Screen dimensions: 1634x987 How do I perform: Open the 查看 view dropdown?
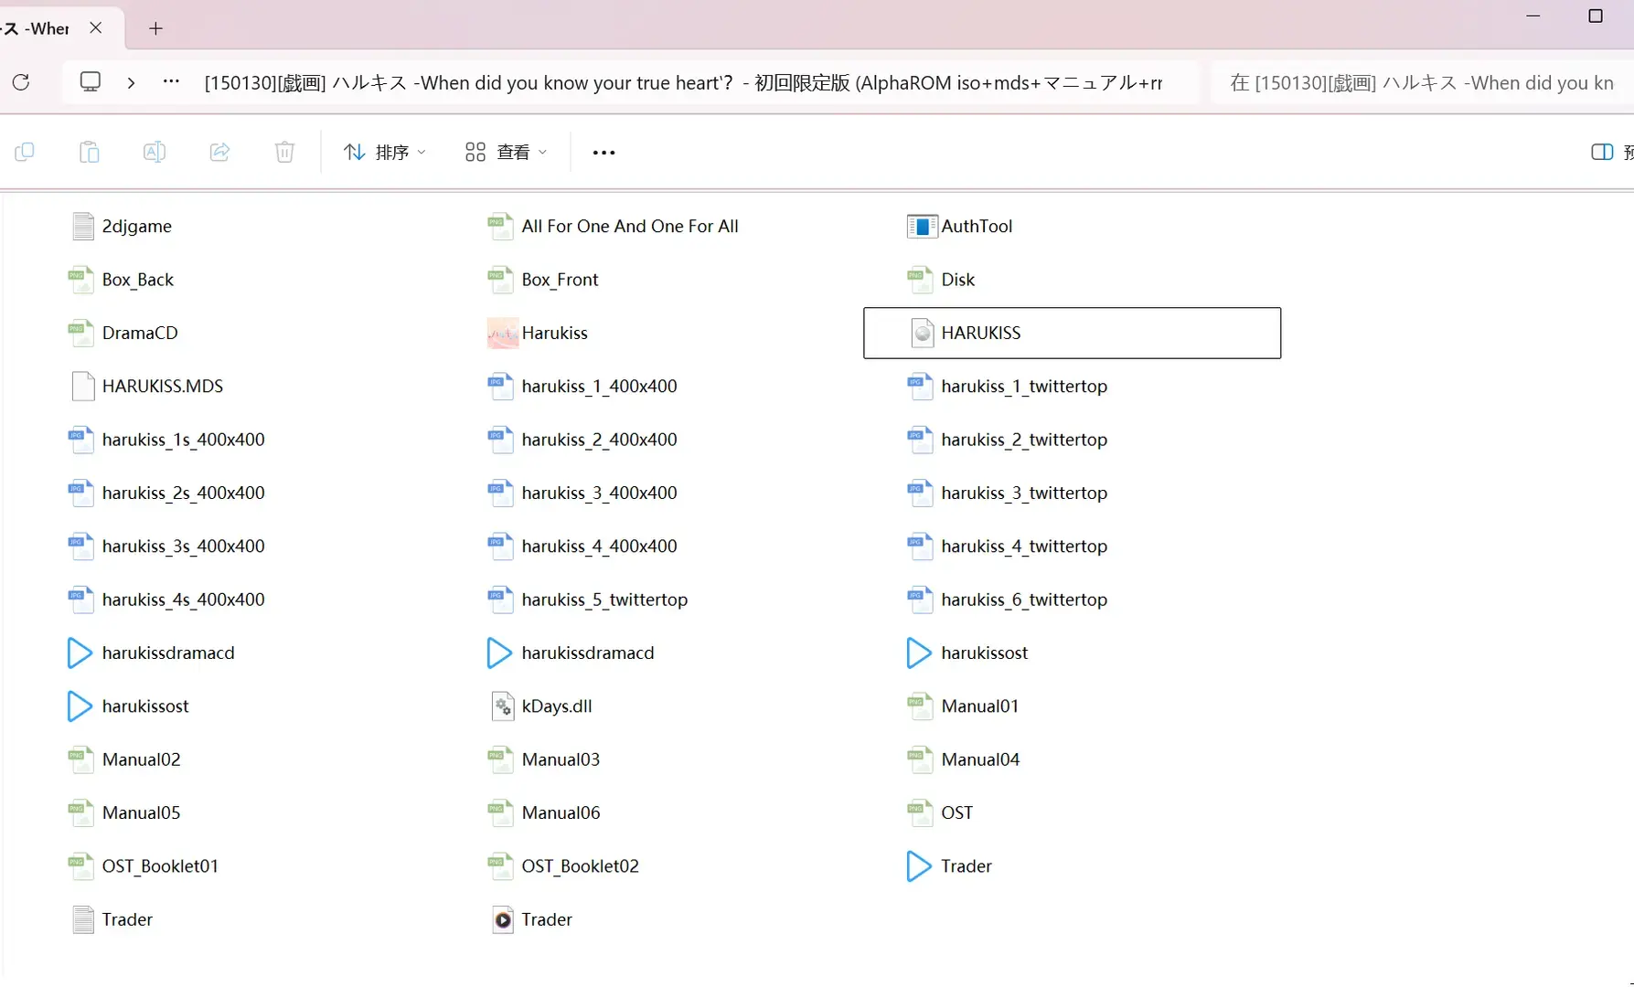506,152
